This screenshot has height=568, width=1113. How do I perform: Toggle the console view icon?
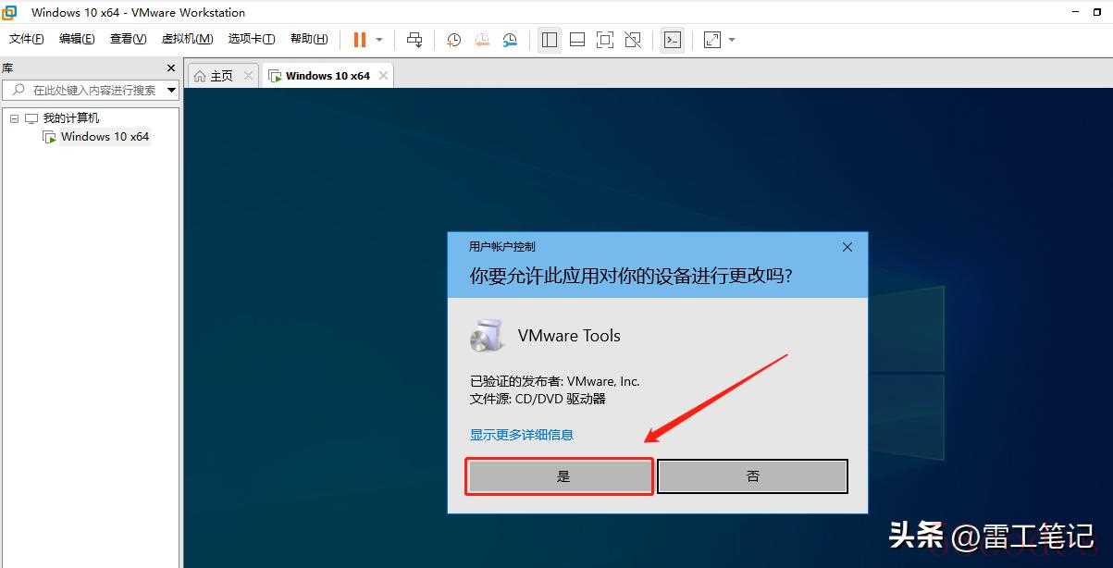point(673,40)
